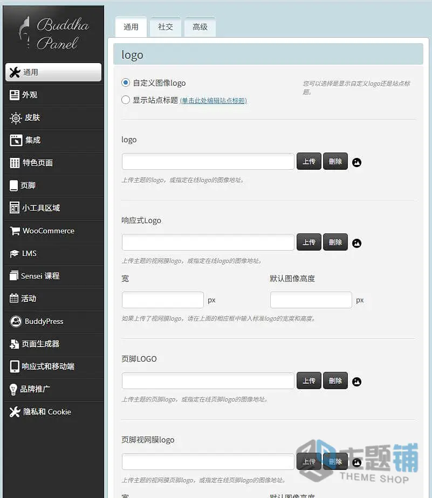Open the 活动 sidebar menu item
This screenshot has width=432, height=498.
coord(53,298)
